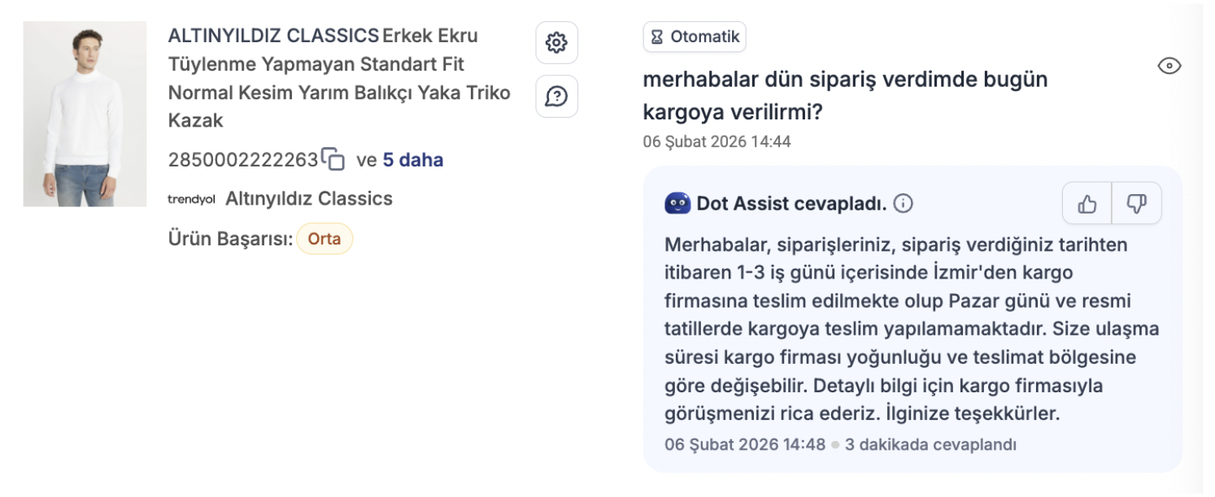This screenshot has height=497, width=1215.
Task: Click barcode number 2850002222263
Action: 242,160
